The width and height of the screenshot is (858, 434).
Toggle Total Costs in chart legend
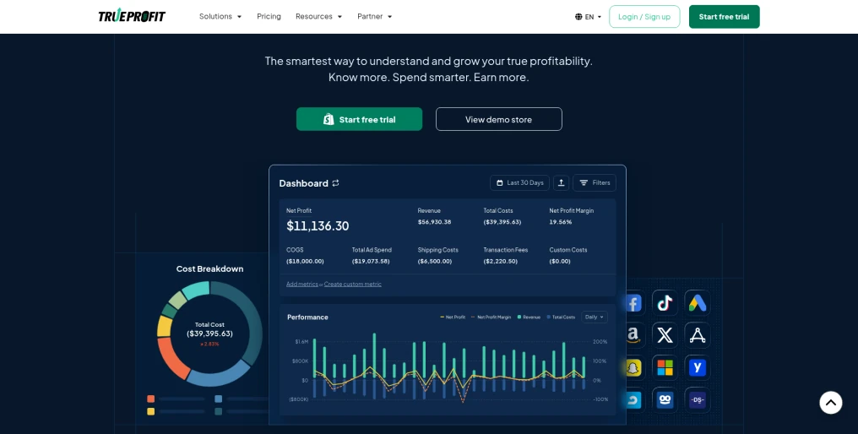561,317
